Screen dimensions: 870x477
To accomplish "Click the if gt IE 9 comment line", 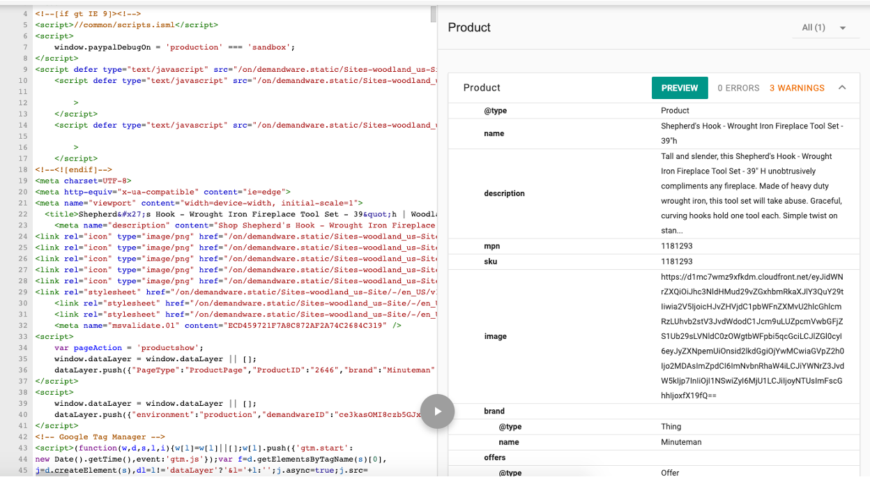I will pos(88,14).
